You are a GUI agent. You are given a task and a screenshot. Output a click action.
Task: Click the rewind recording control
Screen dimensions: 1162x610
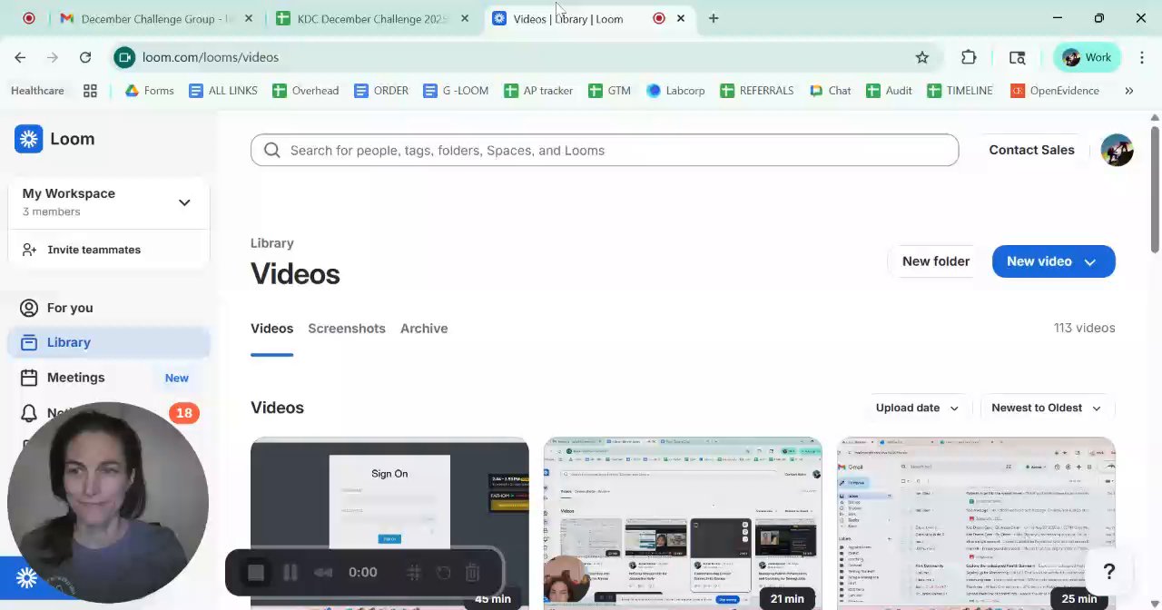point(323,573)
